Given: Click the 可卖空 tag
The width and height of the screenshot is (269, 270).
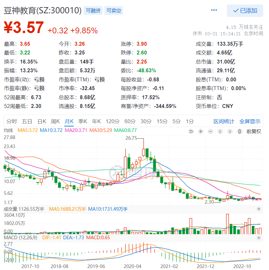Looking at the screenshot, I should coord(114,11).
